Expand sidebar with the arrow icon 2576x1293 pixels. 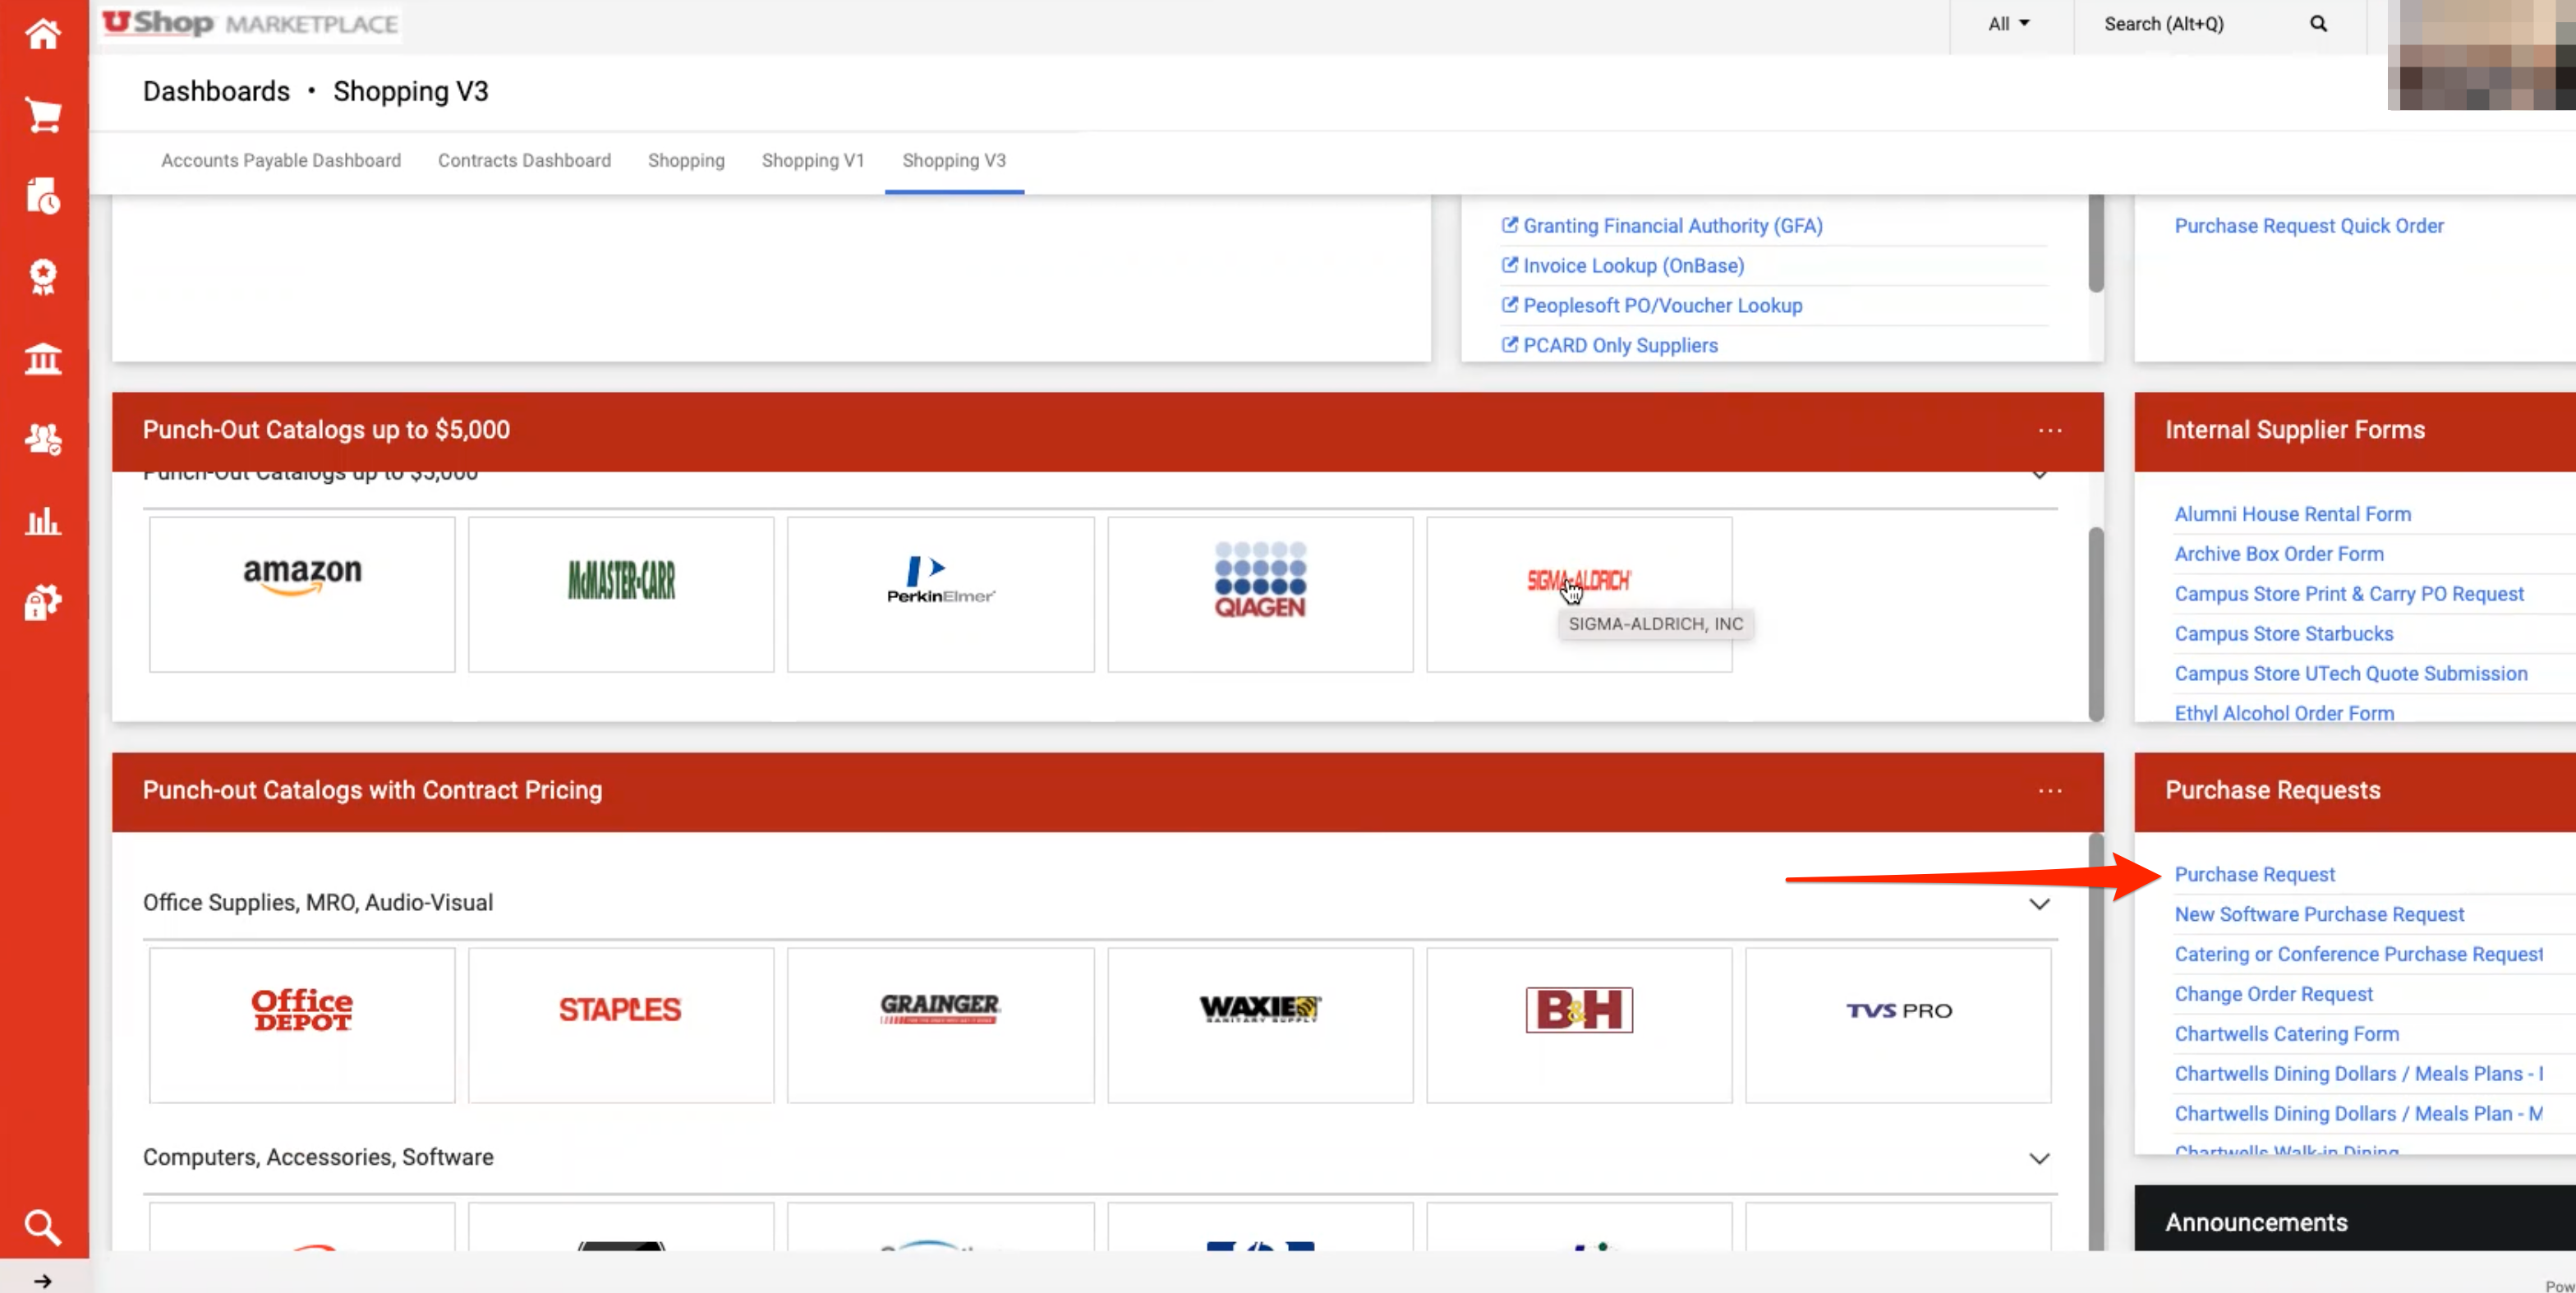click(x=43, y=1280)
